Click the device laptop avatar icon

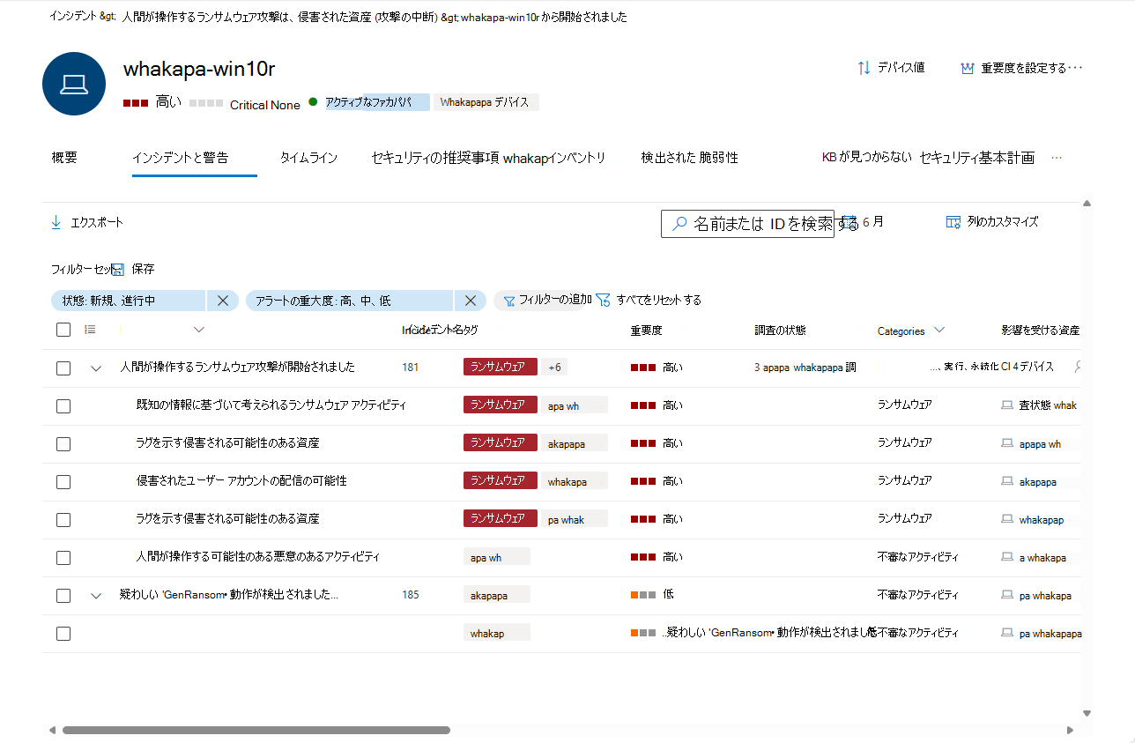74,84
